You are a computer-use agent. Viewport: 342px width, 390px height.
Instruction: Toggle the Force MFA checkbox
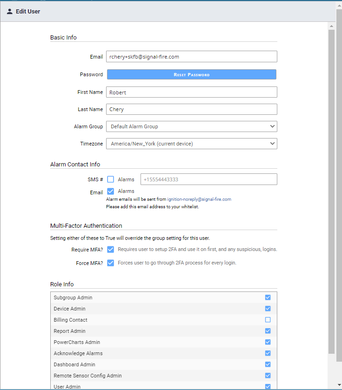[x=111, y=263]
